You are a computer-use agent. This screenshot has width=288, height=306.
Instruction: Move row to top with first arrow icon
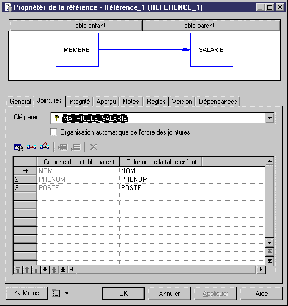pyautogui.click(x=18, y=270)
